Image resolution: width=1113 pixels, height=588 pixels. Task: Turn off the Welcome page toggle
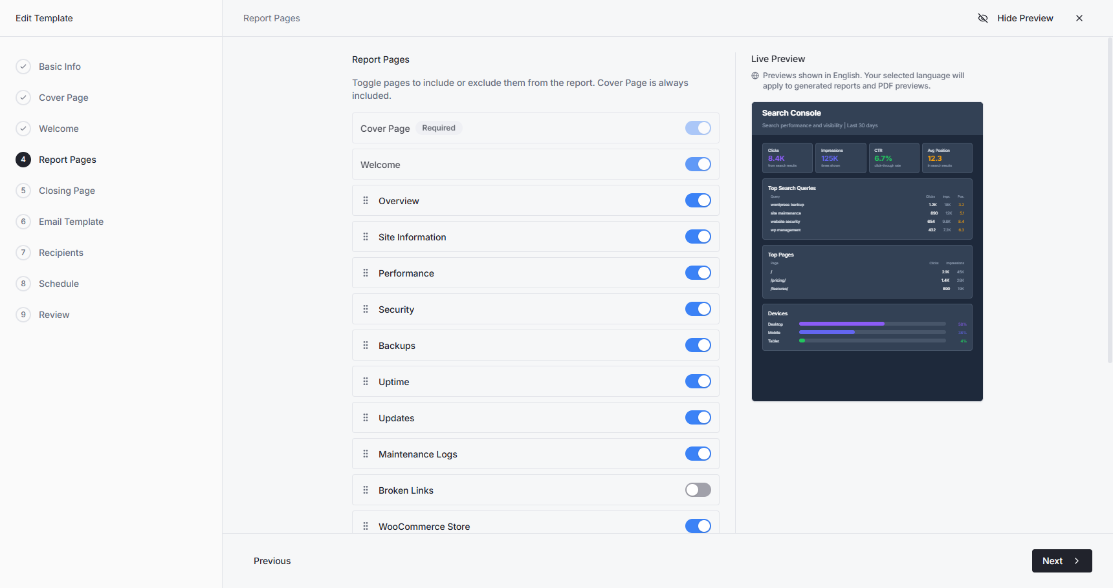(x=698, y=164)
